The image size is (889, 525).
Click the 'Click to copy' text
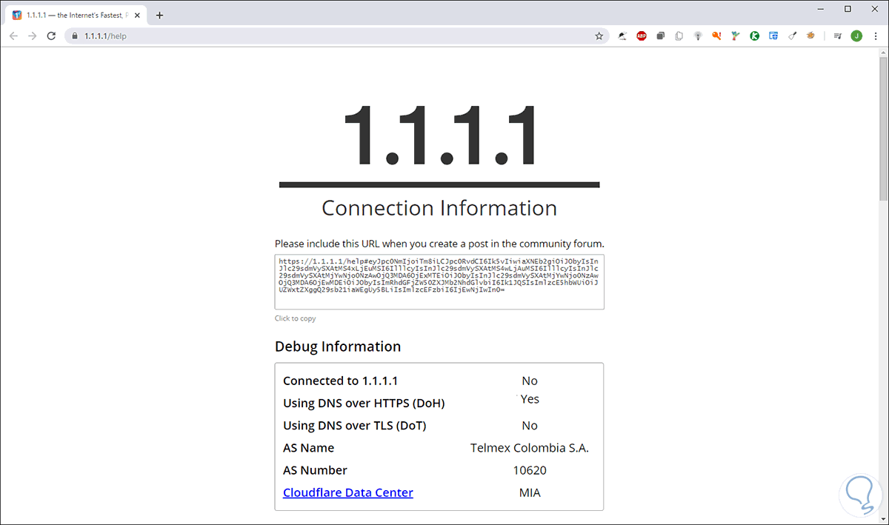pos(295,318)
